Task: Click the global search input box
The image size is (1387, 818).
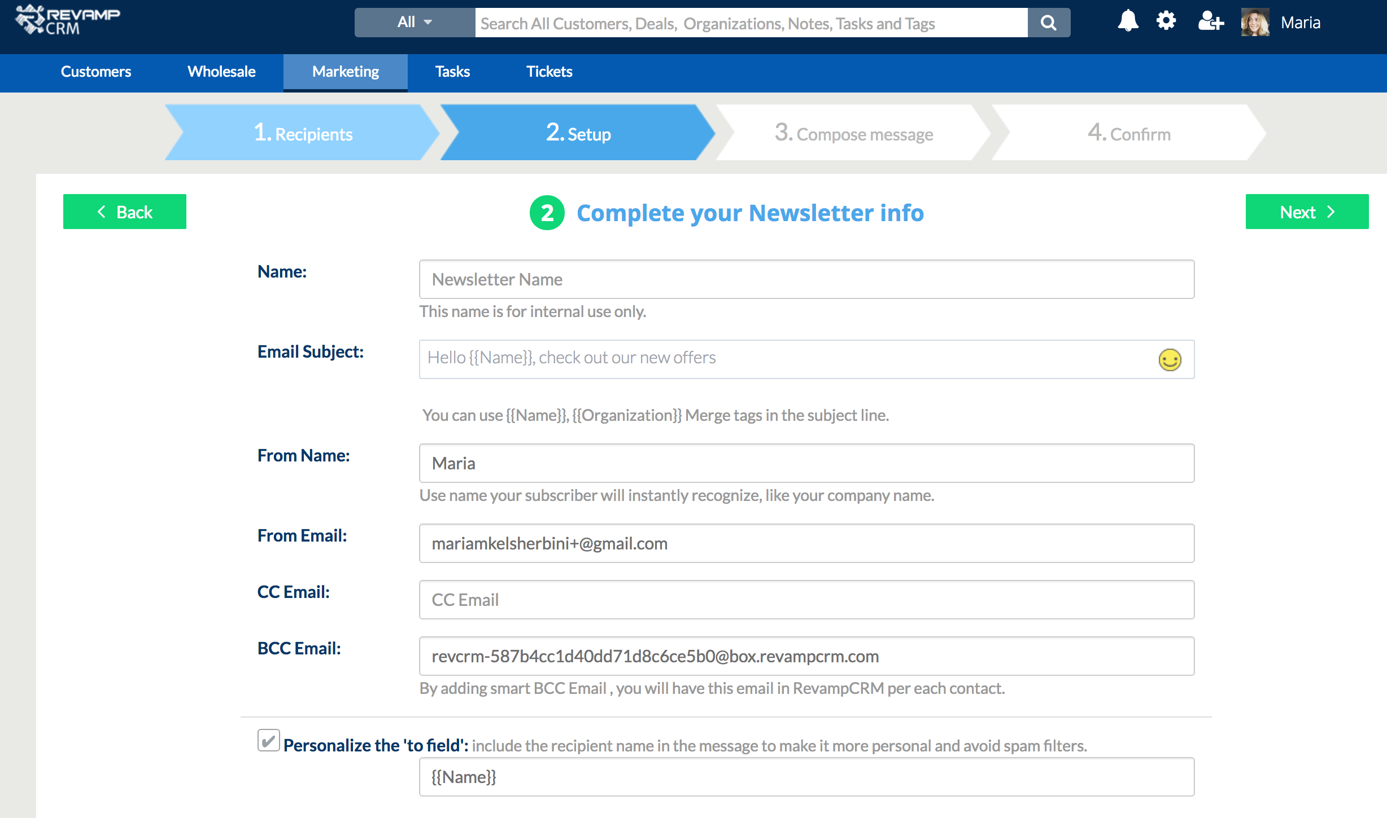Action: pos(751,23)
